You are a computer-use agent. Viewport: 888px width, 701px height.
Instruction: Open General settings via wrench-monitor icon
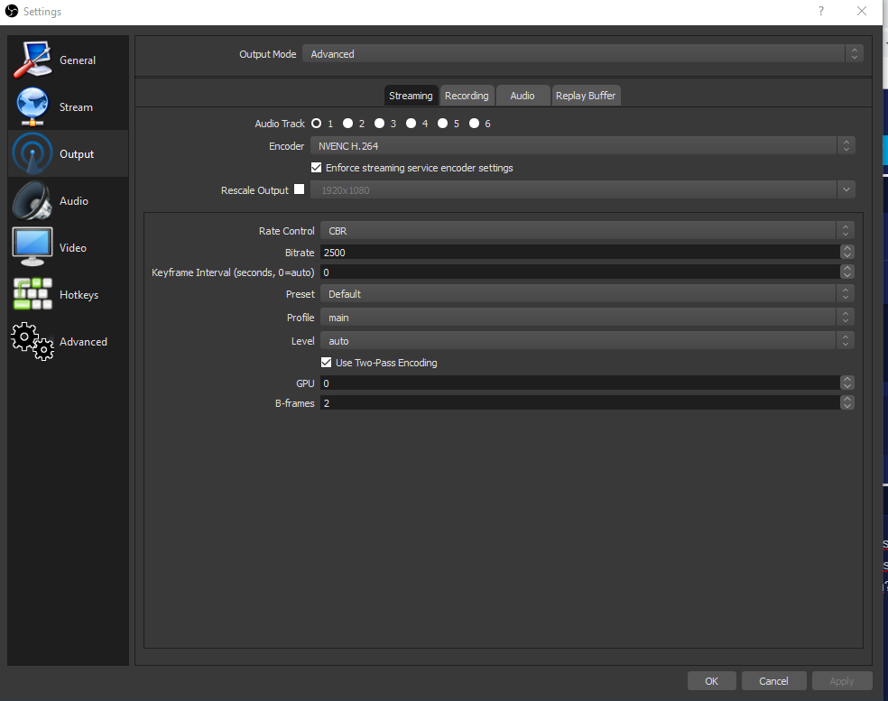[x=32, y=60]
